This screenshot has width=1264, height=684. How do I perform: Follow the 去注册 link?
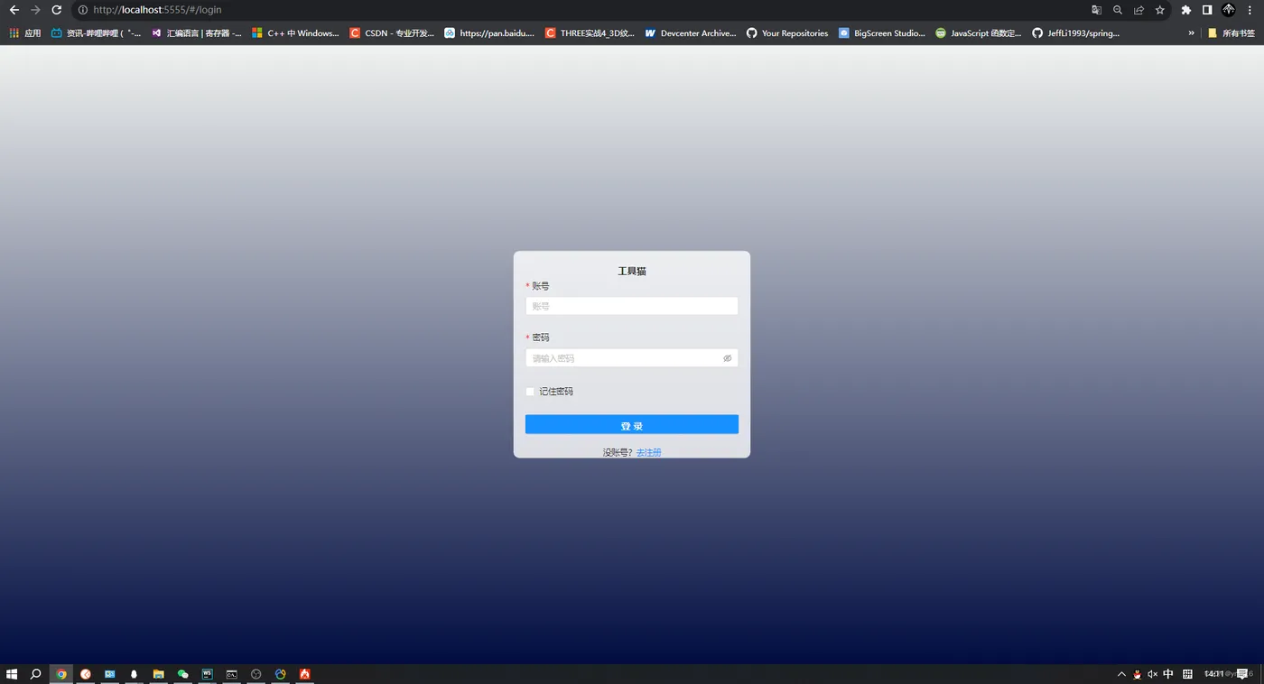[648, 452]
